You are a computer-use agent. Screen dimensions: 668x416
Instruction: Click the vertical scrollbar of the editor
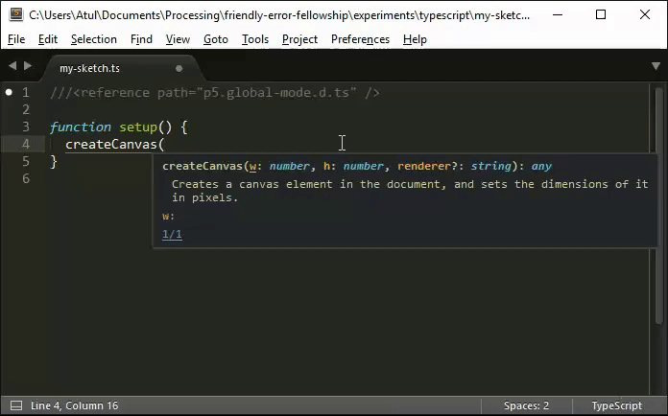(658, 206)
